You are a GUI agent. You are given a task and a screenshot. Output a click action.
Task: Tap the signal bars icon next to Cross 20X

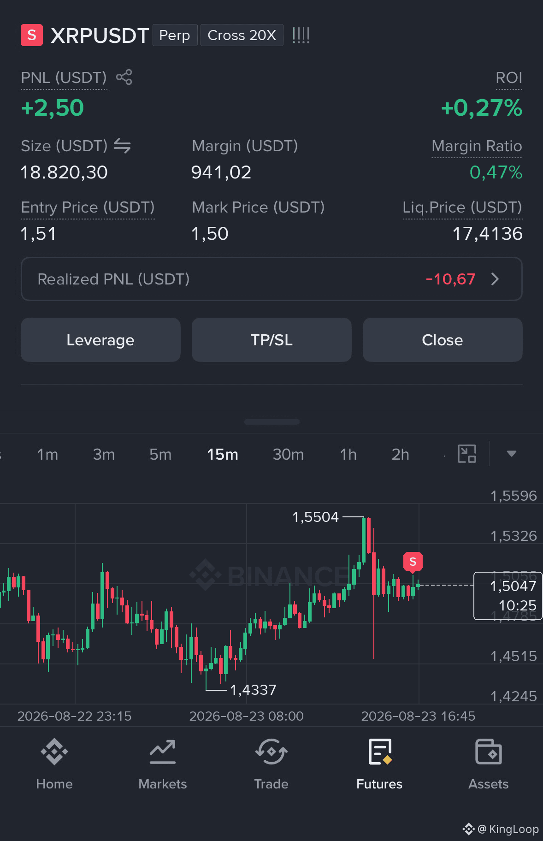(x=301, y=35)
